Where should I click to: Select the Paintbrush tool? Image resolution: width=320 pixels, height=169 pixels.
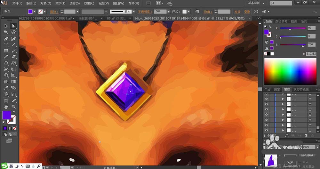point(13,51)
